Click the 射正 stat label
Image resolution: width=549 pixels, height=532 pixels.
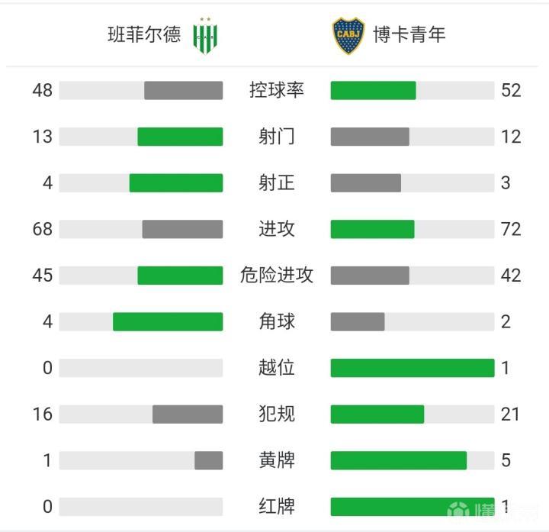[x=276, y=183]
